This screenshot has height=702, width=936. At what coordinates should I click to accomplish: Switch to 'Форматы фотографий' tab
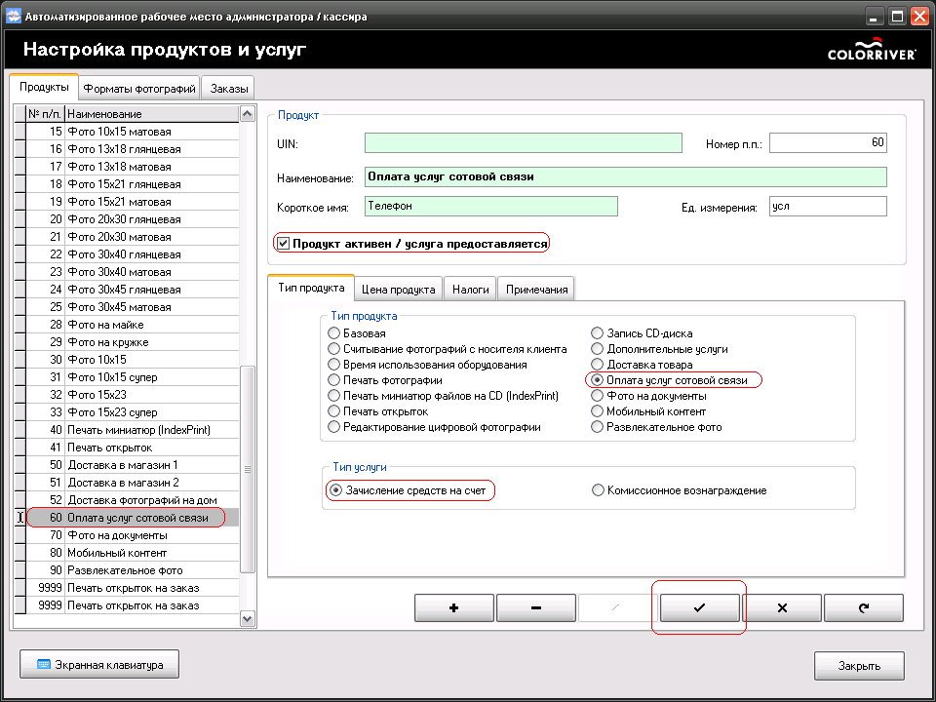point(139,89)
